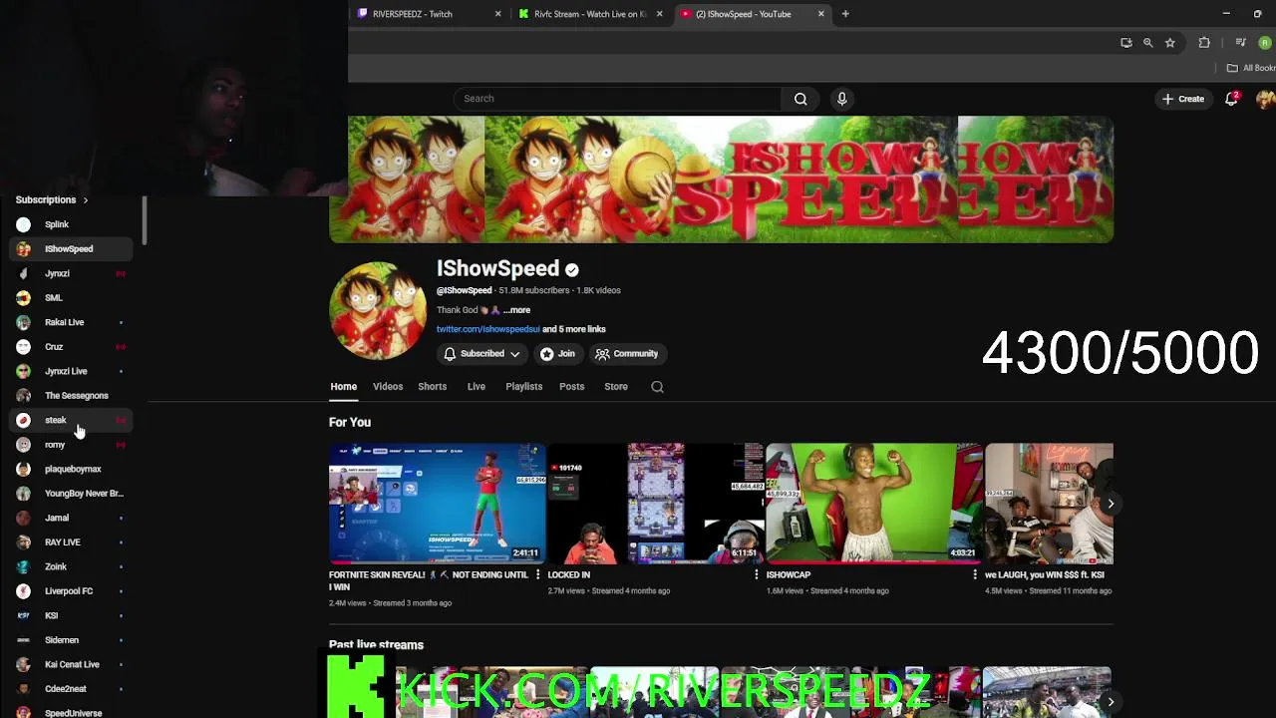The height and width of the screenshot is (718, 1276).
Task: Open IShowSpeed in subscriptions list
Action: [70, 249]
